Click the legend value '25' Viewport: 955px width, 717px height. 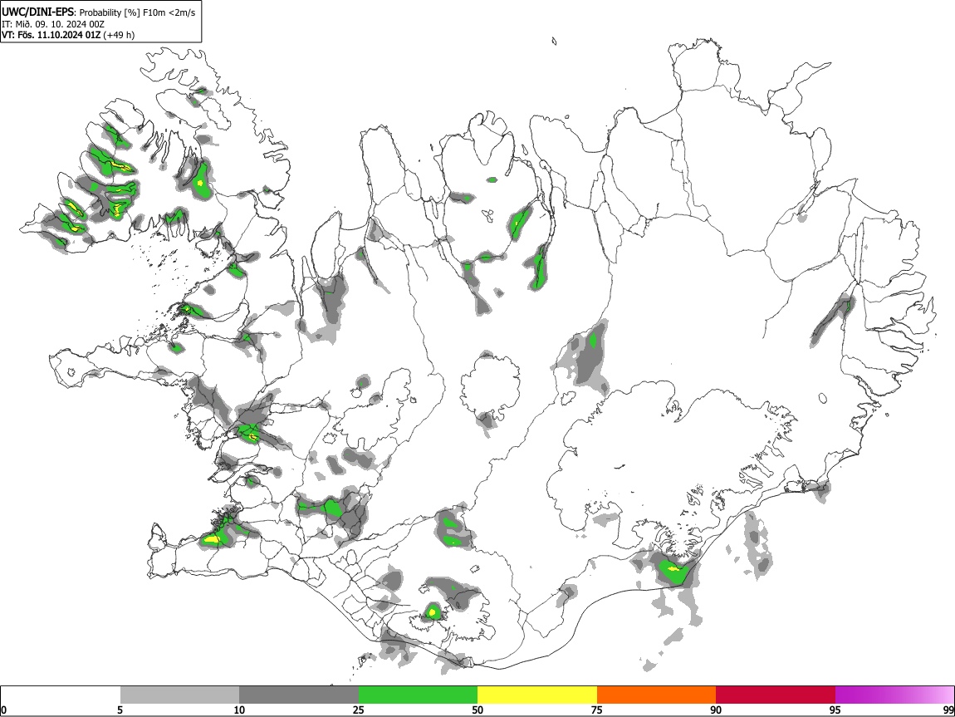coord(358,710)
